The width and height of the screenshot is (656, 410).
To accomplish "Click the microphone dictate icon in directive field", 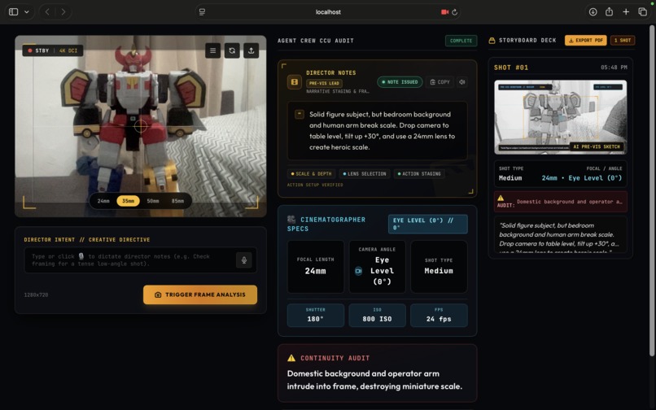I will pos(244,260).
